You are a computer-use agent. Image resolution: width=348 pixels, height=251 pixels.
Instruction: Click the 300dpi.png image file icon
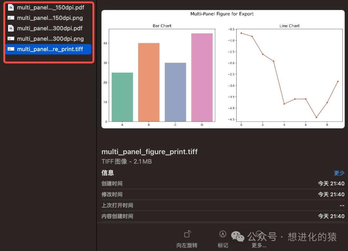coord(11,39)
